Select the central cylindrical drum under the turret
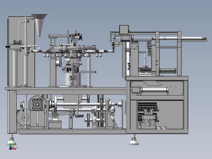The image size is (212, 159). point(72,79)
